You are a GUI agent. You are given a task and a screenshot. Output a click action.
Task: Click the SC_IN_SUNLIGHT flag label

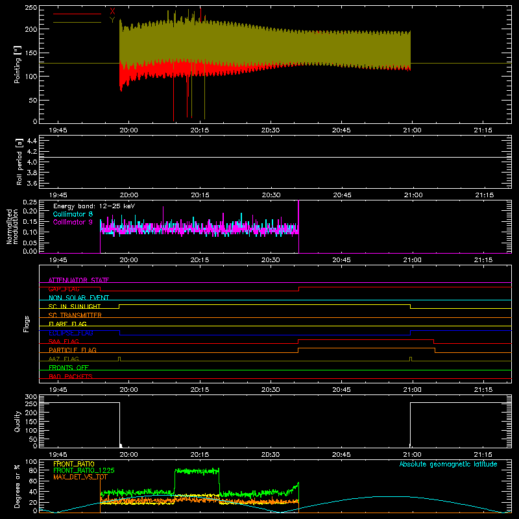75,306
